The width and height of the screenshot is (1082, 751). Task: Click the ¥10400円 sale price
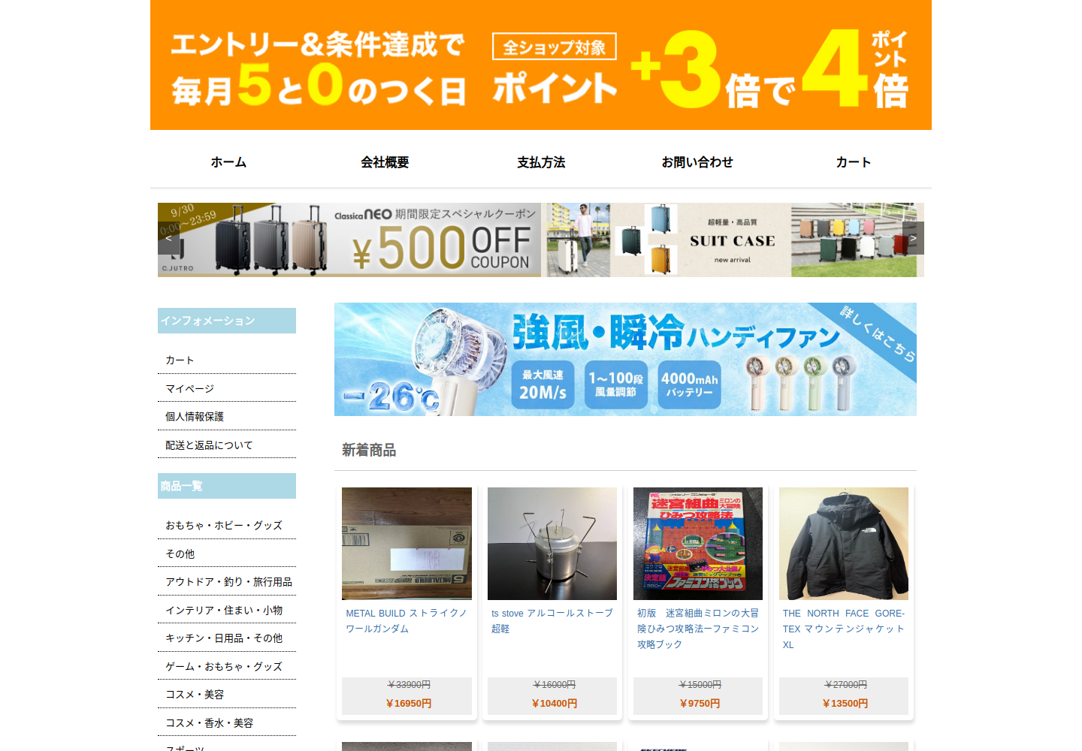point(554,704)
